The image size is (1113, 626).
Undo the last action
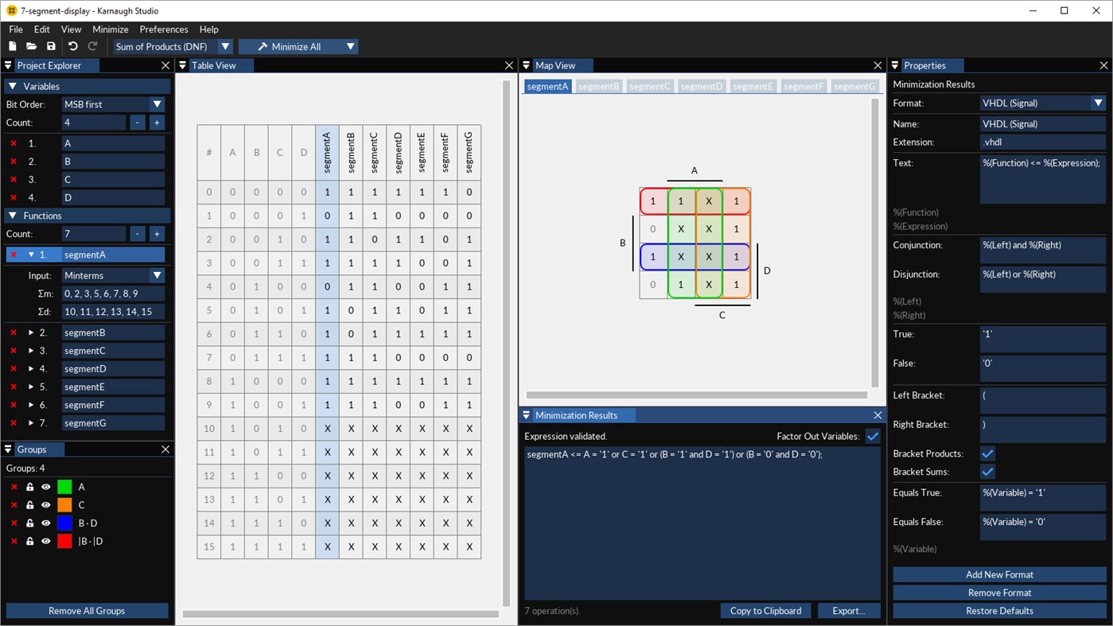click(x=72, y=46)
